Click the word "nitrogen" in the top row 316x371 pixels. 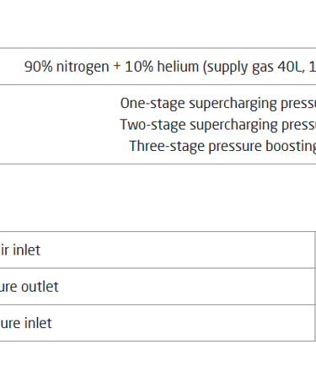click(83, 67)
